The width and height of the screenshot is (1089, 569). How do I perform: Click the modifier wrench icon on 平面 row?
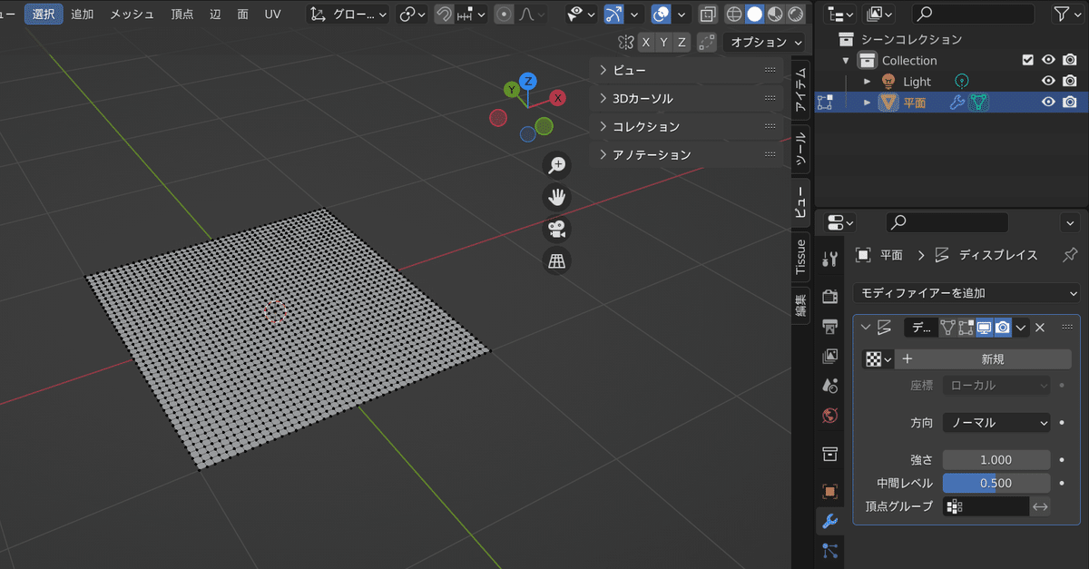(957, 103)
